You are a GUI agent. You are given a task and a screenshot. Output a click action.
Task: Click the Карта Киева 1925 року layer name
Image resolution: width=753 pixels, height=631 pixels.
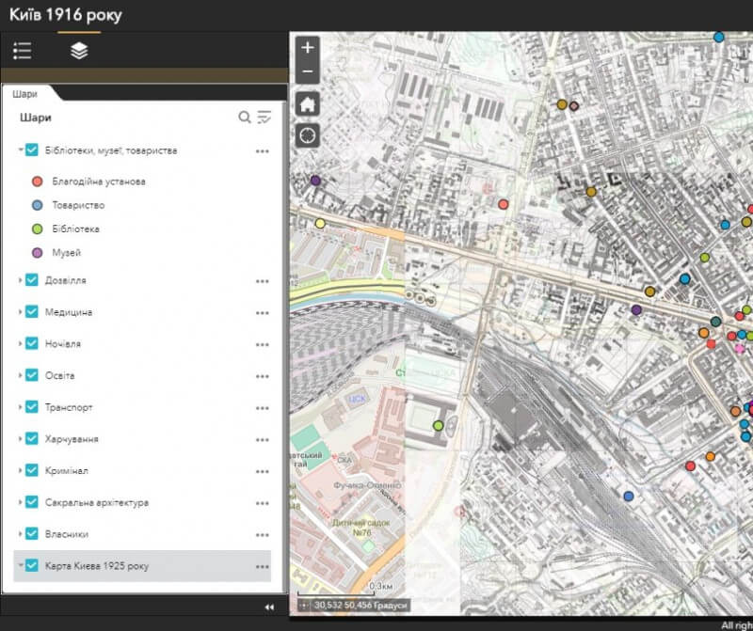point(96,566)
